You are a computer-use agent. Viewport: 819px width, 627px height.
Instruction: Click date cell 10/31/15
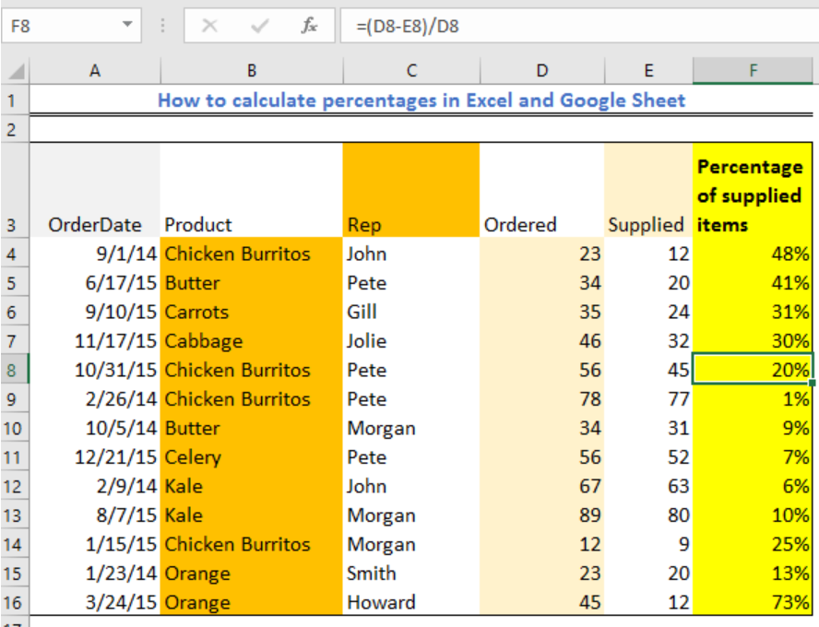(x=95, y=370)
